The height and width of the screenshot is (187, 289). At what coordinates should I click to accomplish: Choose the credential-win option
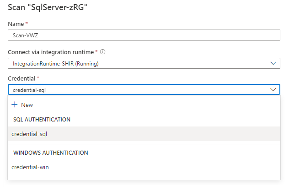(30, 167)
